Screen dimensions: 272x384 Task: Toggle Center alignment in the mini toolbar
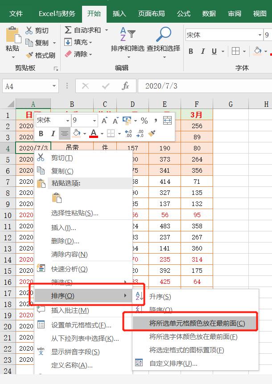(x=65, y=133)
